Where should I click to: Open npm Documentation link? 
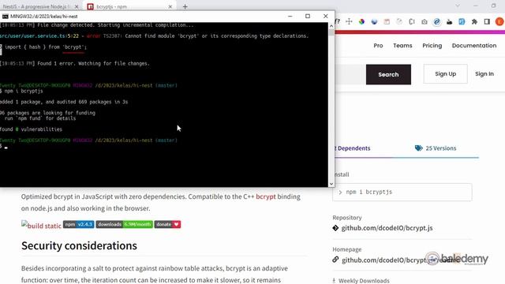(x=474, y=46)
